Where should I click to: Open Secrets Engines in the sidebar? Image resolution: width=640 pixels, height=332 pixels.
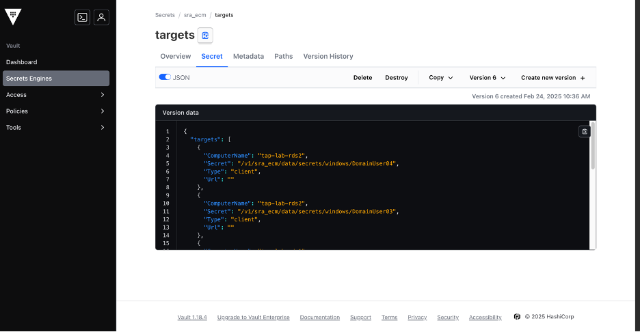tap(56, 79)
